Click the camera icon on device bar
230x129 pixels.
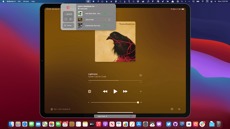tap(131, 116)
